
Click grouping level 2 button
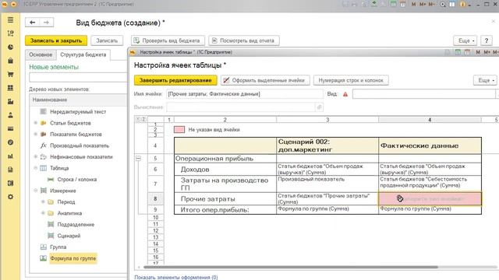(x=143, y=119)
